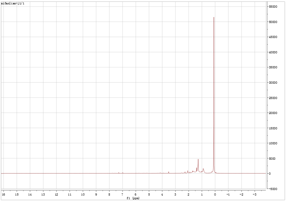The height and width of the screenshot is (201, 286).
Task: Select the '9' tick on the ppm axis
Action: pos(96,194)
